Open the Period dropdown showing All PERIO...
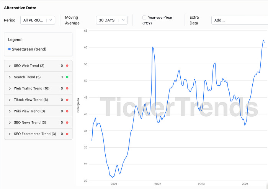Image resolution: width=268 pixels, height=189 pixels. point(38,20)
